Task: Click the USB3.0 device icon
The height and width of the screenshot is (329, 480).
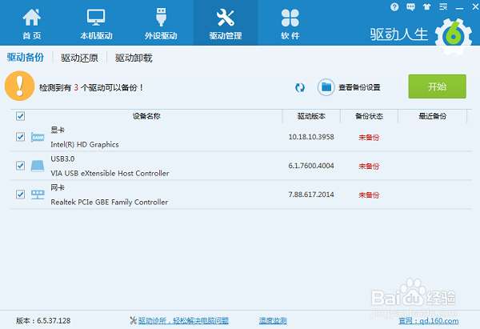Action: coord(38,167)
